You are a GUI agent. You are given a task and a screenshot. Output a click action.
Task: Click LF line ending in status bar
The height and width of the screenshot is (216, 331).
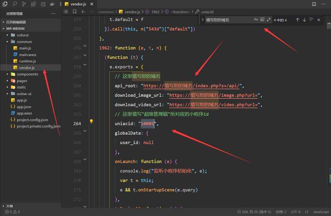pos(307,212)
